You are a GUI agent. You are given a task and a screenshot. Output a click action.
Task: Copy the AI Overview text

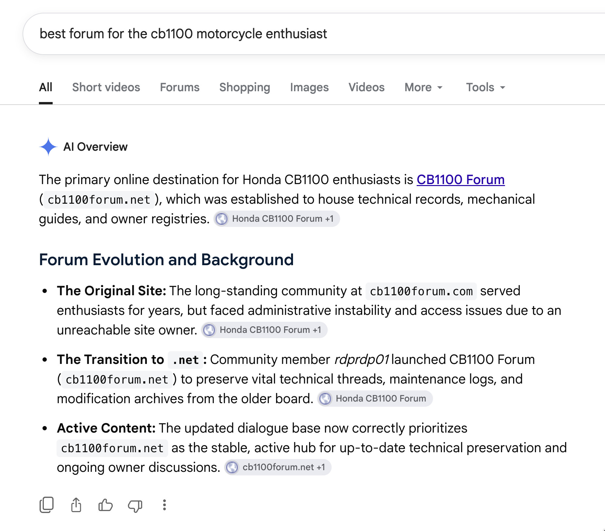pyautogui.click(x=46, y=505)
